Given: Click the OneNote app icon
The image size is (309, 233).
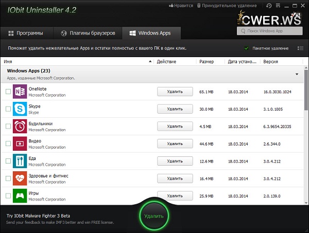Looking at the screenshot, I should pyautogui.click(x=20, y=92).
